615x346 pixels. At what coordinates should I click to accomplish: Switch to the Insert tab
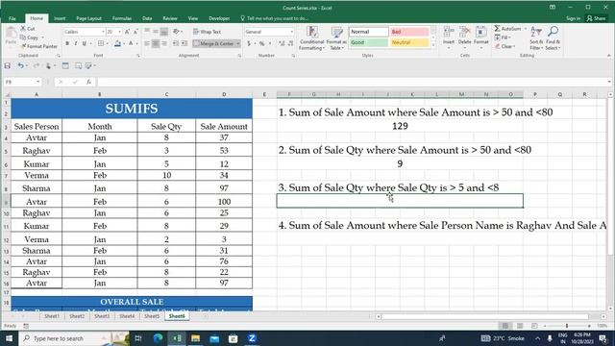pyautogui.click(x=60, y=18)
